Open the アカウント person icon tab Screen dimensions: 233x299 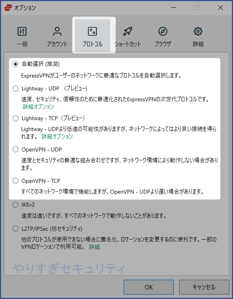(x=57, y=37)
